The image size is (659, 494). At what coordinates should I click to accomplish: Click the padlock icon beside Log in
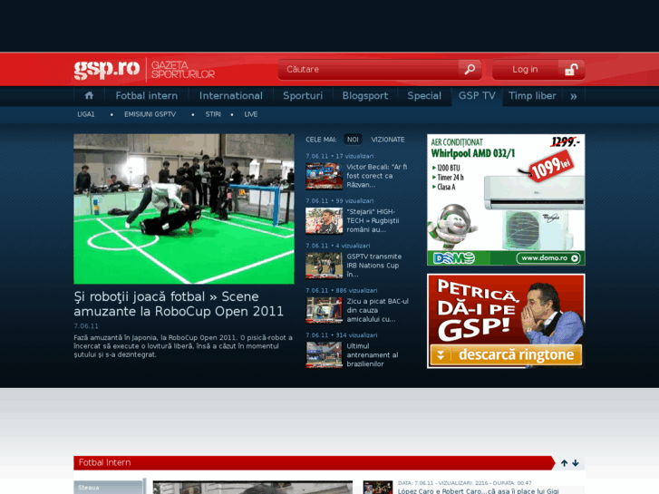571,70
